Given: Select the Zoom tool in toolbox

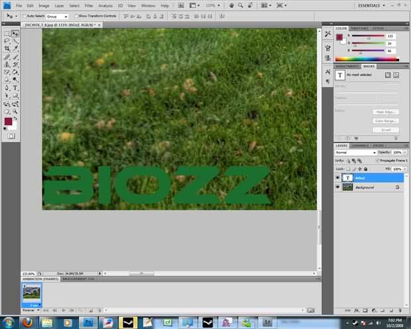Looking at the screenshot, I should pos(15,112).
